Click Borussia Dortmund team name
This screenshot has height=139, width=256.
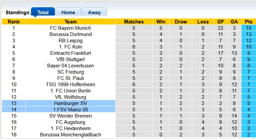pos(71,34)
